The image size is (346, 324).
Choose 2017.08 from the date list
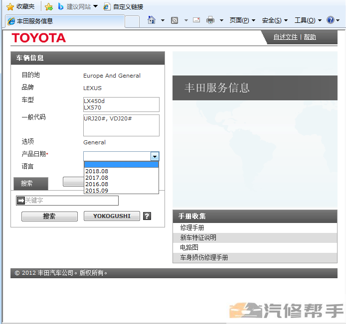pyautogui.click(x=121, y=178)
